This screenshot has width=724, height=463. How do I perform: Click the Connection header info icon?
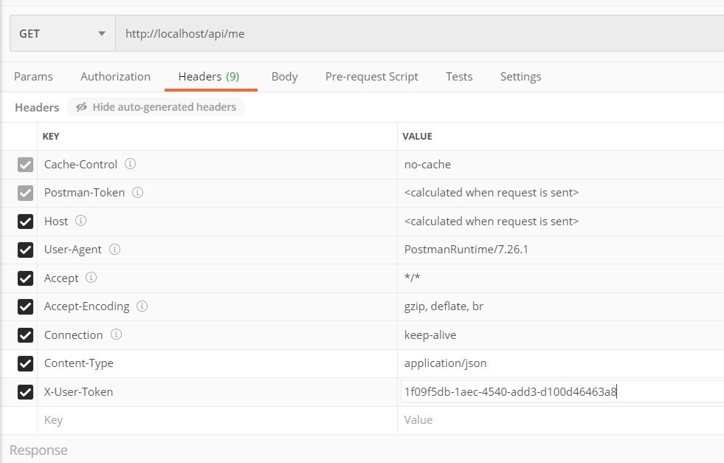coord(116,334)
